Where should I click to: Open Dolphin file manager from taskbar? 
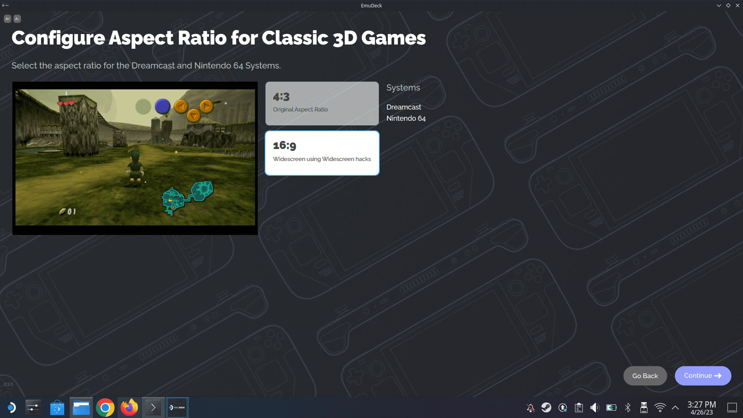coord(81,408)
